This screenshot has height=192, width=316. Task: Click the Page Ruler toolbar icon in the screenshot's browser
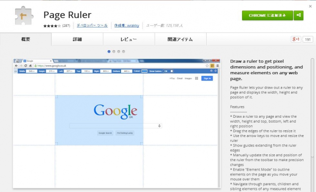[212, 66]
